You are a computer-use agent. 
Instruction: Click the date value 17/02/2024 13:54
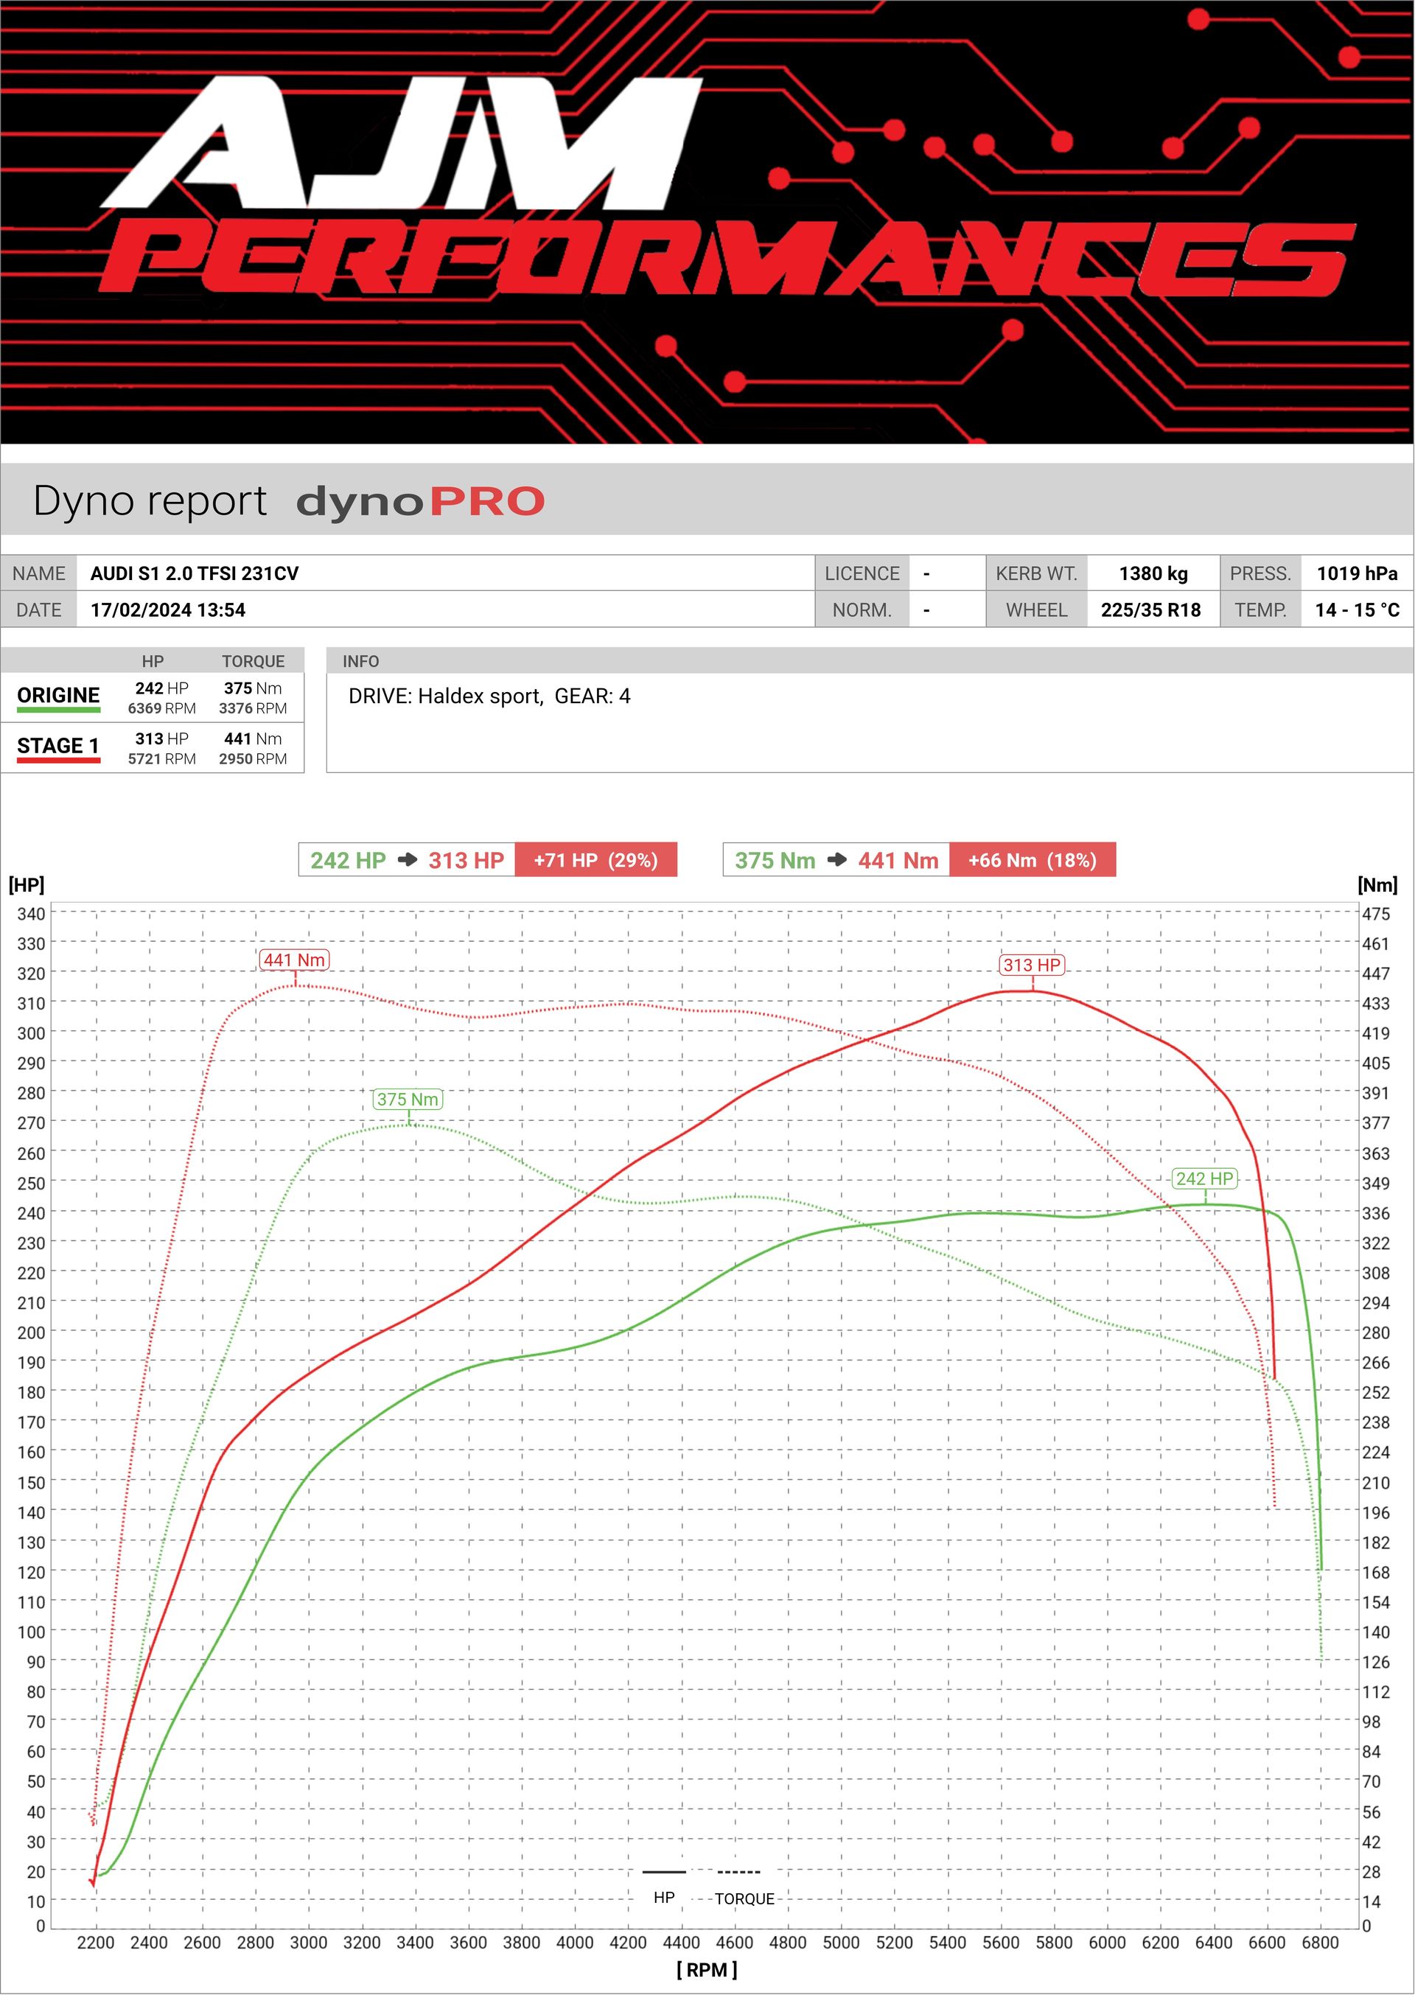[x=168, y=609]
